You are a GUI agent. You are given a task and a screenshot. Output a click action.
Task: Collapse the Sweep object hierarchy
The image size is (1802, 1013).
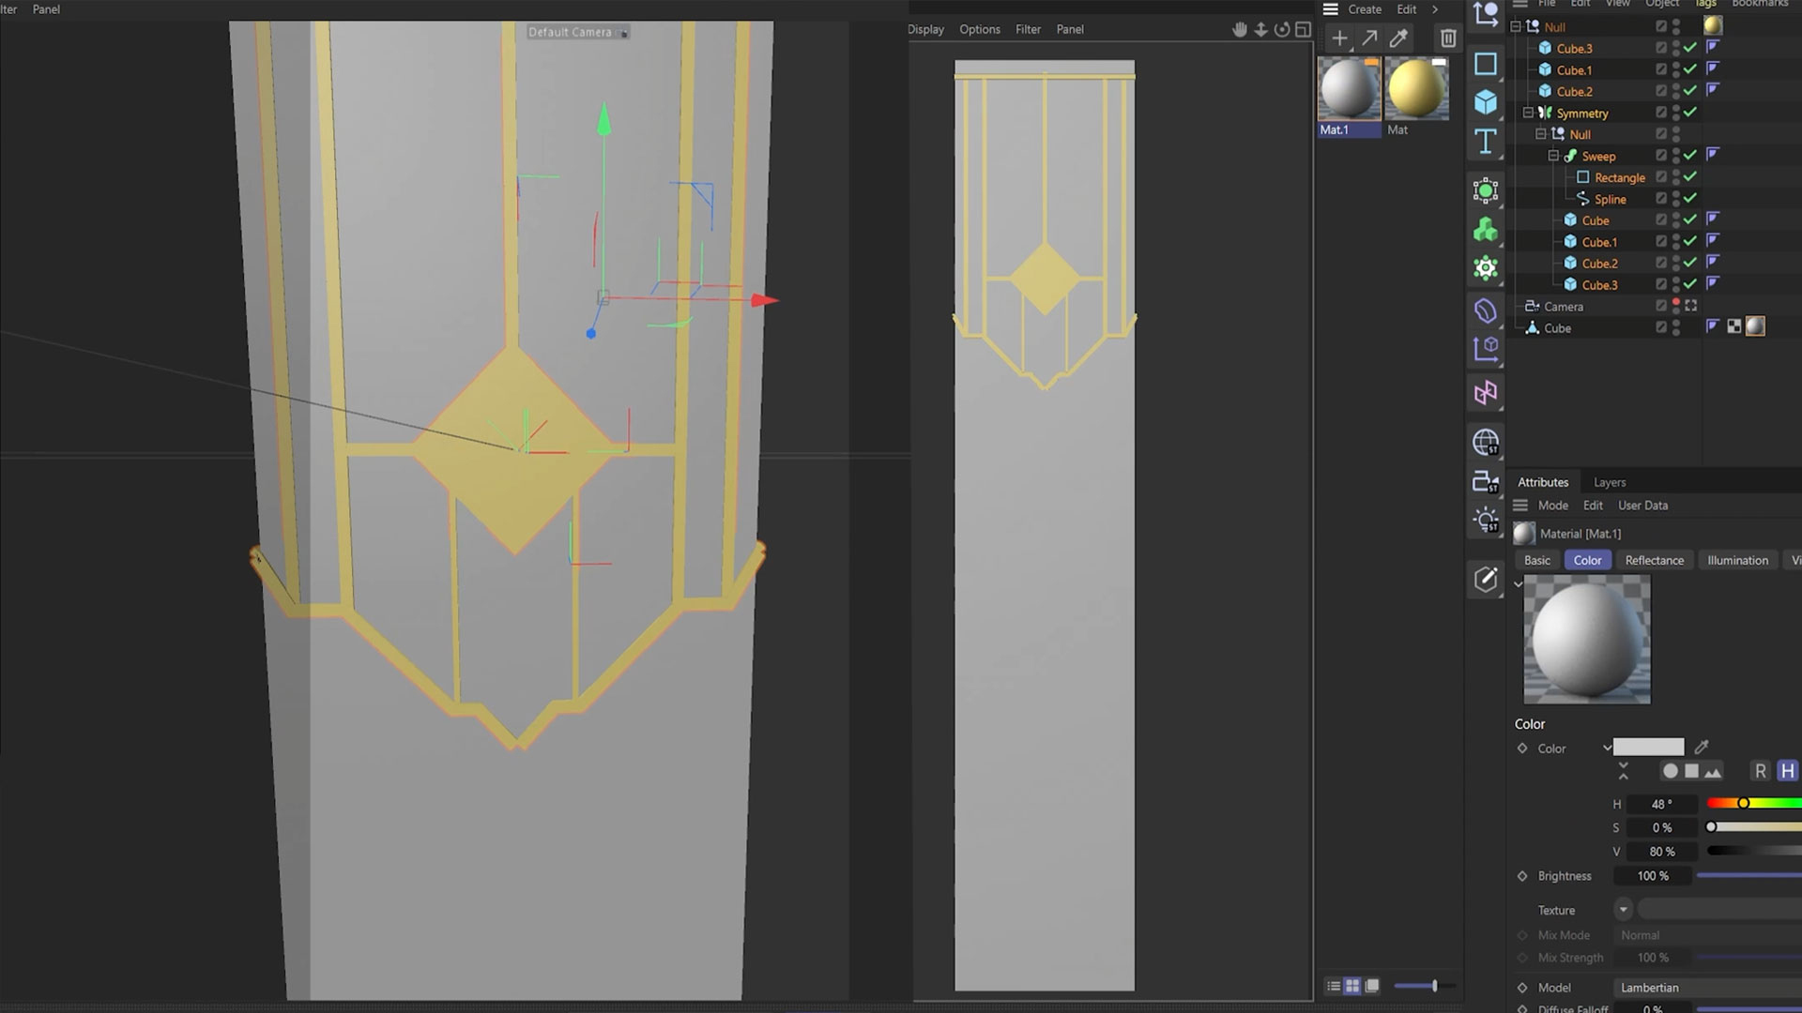click(x=1553, y=156)
